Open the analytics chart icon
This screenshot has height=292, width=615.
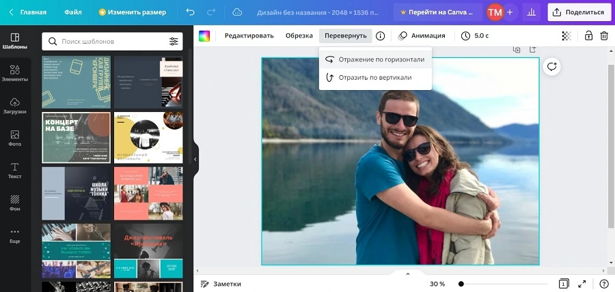pos(532,12)
